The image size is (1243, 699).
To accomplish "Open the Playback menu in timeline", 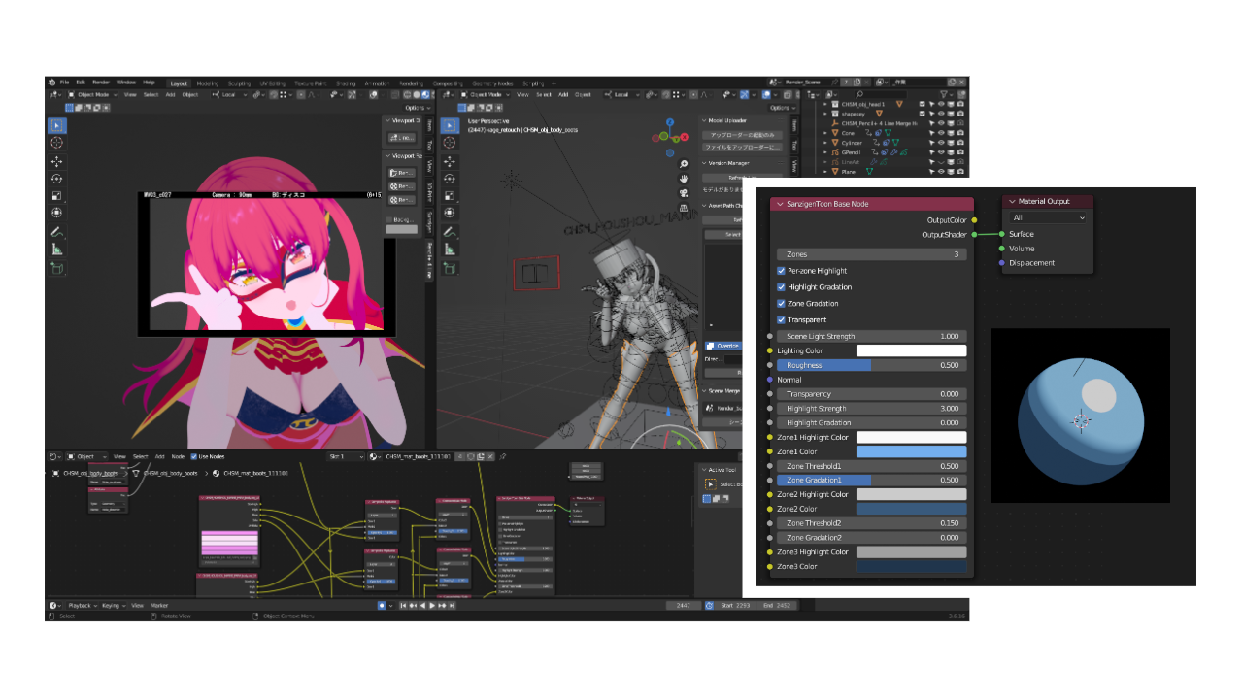I will tap(81, 606).
